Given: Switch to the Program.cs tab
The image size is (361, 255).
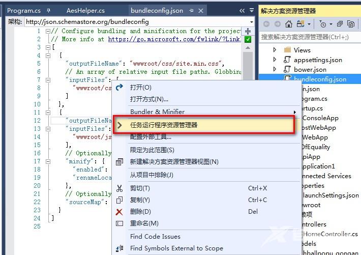Looking at the screenshot, I should [x=24, y=11].
